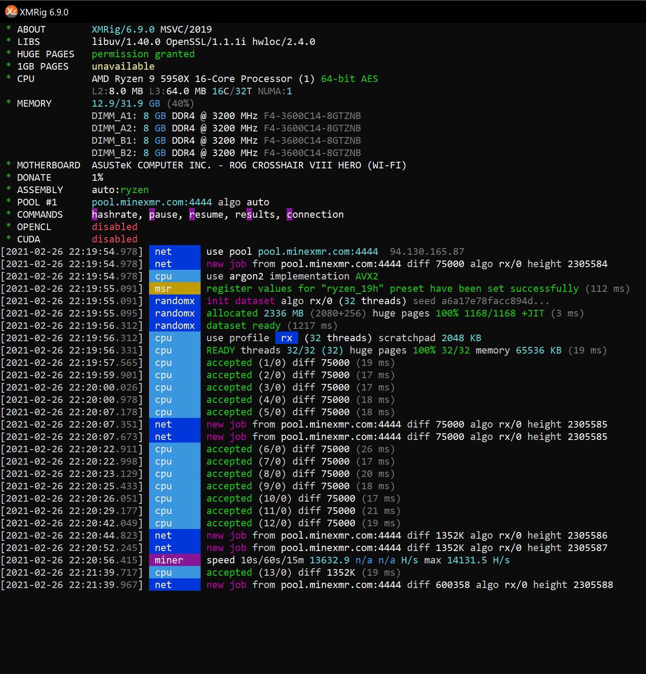
Task: Click the 'auto:ryzen' assembly value
Action: click(x=120, y=190)
